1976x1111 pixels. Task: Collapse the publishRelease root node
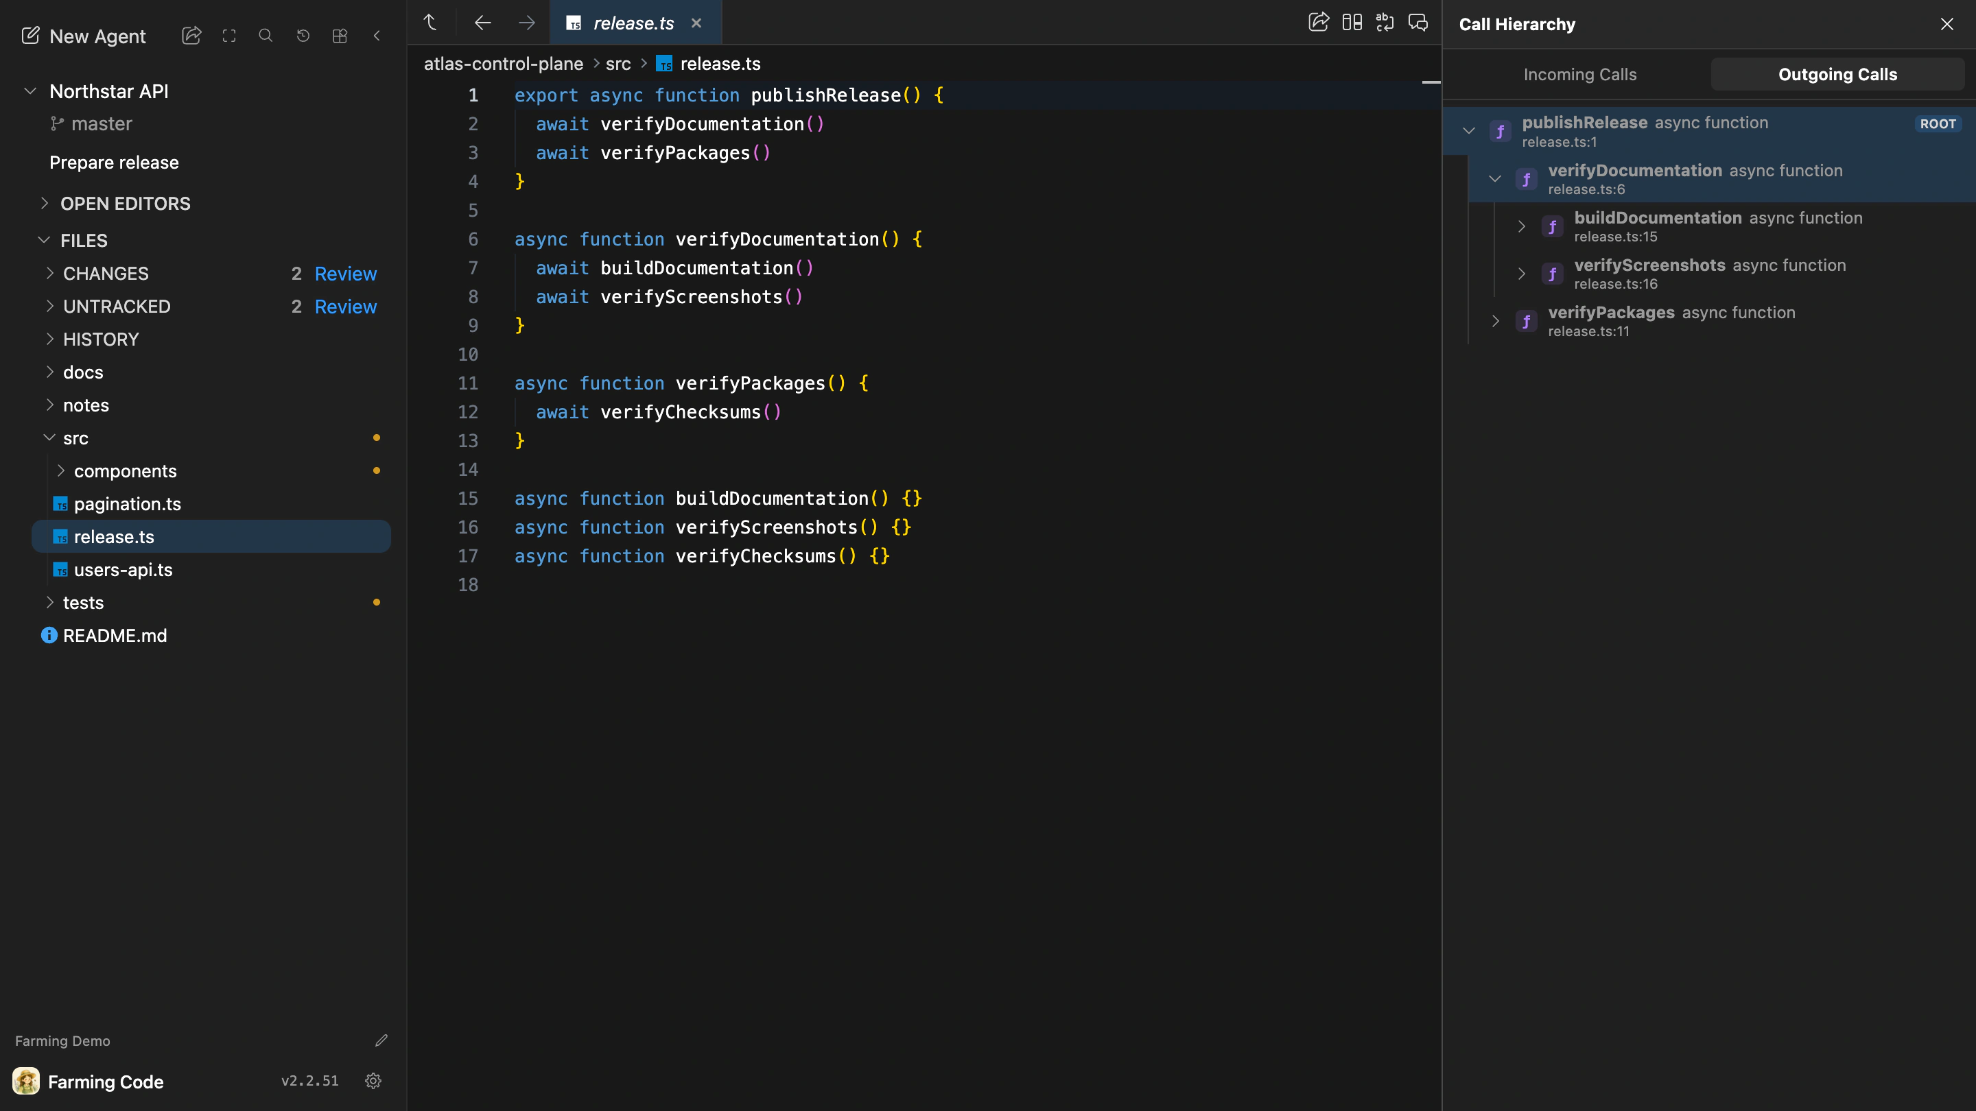(1469, 131)
